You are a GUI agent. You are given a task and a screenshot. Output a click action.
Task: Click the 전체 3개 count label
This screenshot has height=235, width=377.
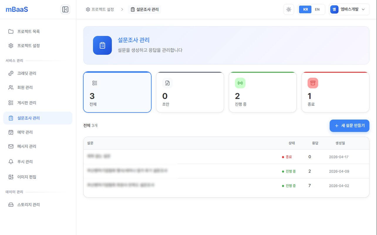coord(90,125)
